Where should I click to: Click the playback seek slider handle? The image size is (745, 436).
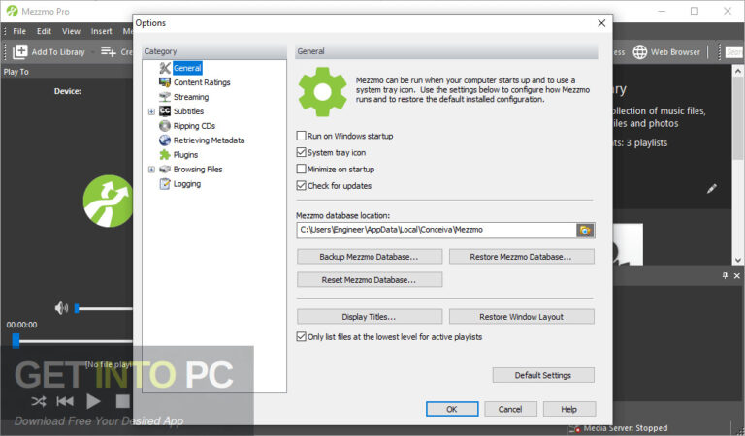[16, 340]
